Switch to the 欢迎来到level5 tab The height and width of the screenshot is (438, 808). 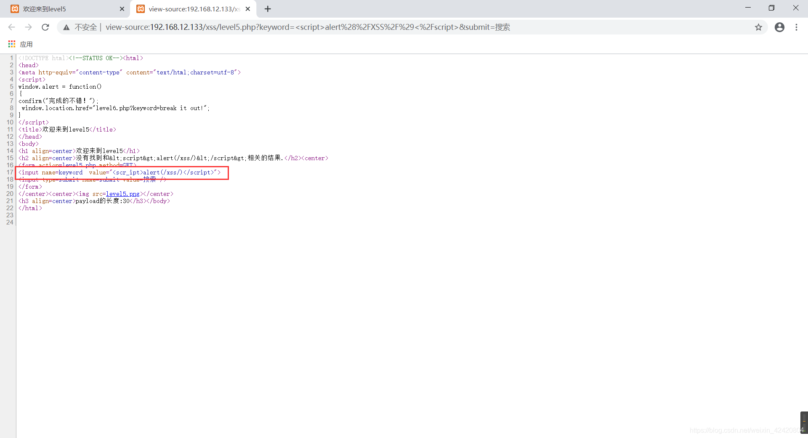click(x=67, y=9)
